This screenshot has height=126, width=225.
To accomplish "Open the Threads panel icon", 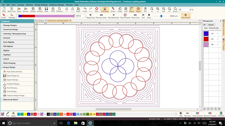I will coord(221,114).
